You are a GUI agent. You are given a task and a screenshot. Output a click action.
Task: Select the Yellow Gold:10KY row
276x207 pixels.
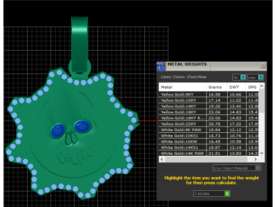[209, 100]
